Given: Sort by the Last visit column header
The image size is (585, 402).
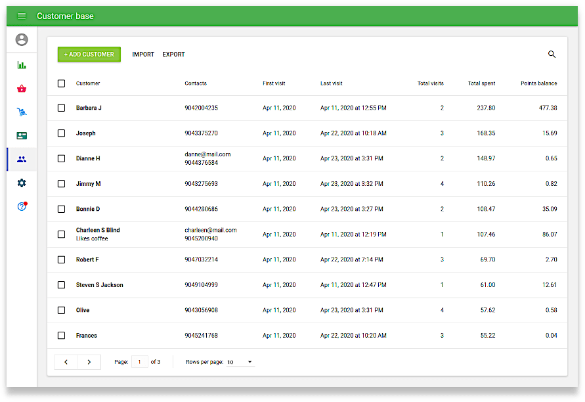Looking at the screenshot, I should [331, 83].
